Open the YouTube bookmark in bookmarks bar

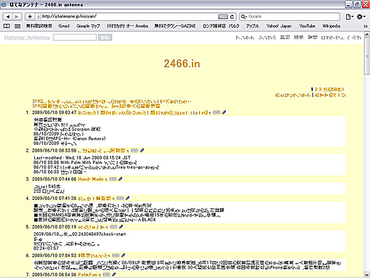(307, 26)
